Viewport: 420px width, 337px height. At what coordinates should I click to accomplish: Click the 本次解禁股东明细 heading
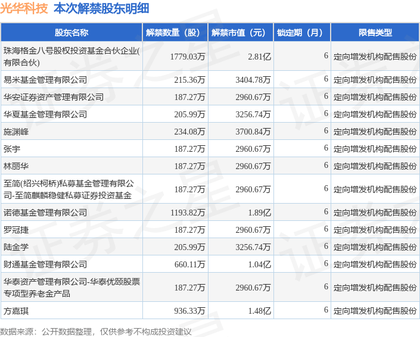click(101, 8)
